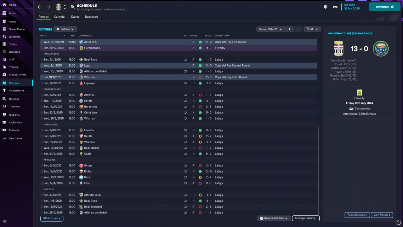Click the 2 - 7 result against Barcelona
This screenshot has width=403, height=227.
point(208,107)
